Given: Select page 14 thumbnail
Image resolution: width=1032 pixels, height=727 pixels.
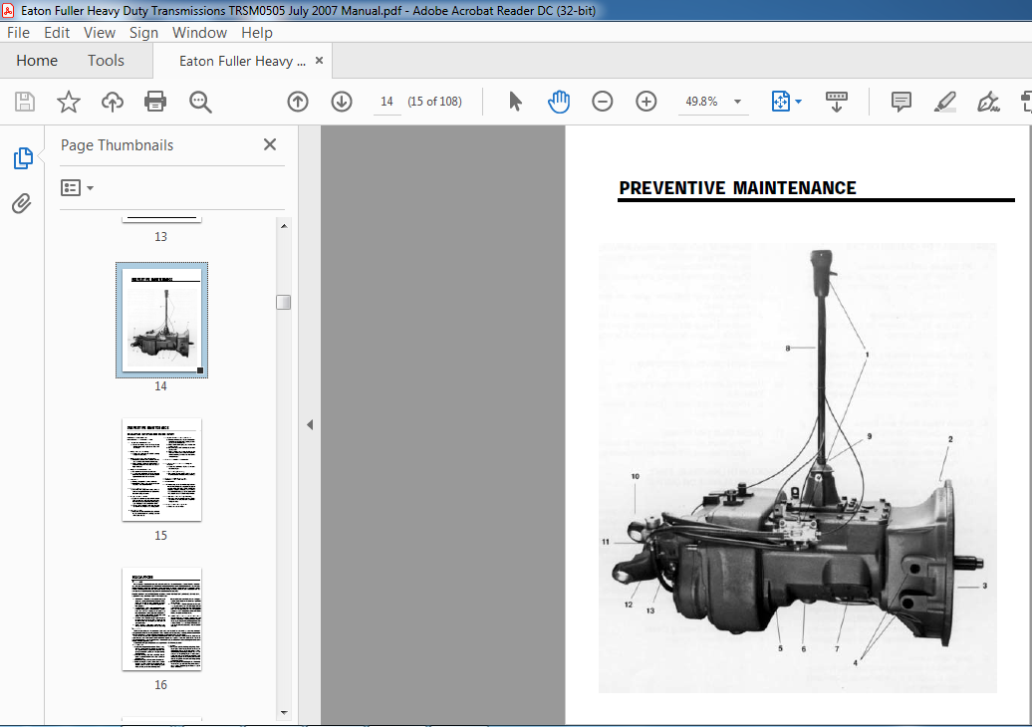Looking at the screenshot, I should coord(162,321).
